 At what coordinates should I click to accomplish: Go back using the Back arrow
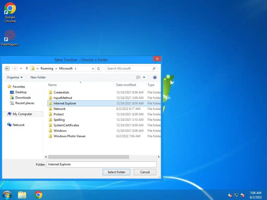click(7, 68)
